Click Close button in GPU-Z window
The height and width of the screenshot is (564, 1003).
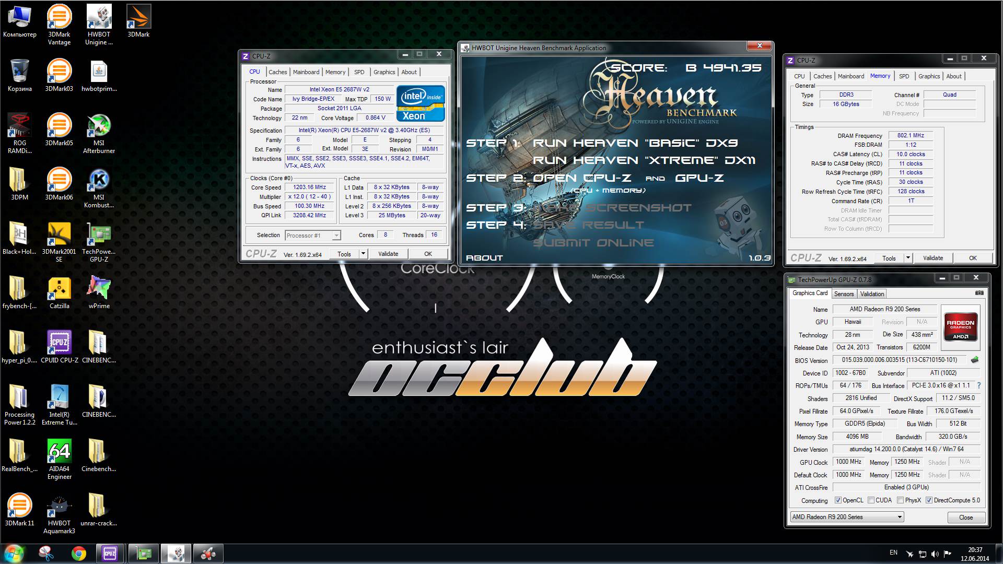966,518
